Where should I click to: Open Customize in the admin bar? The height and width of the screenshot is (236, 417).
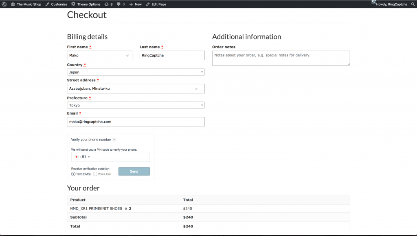point(56,4)
